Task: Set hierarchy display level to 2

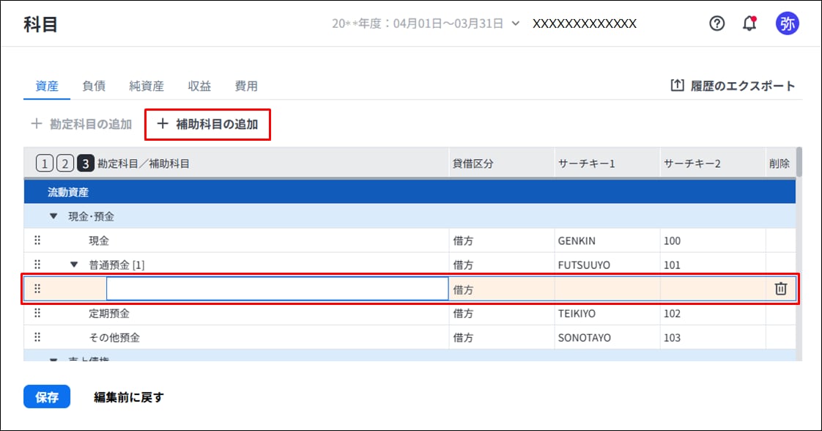Action: (64, 163)
